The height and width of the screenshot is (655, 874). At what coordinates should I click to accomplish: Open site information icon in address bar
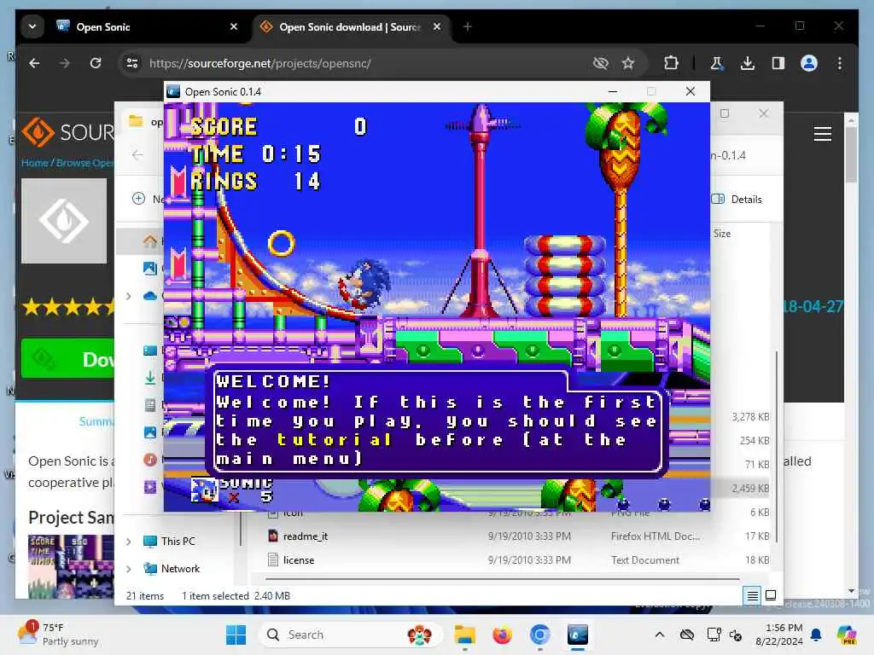pos(132,63)
